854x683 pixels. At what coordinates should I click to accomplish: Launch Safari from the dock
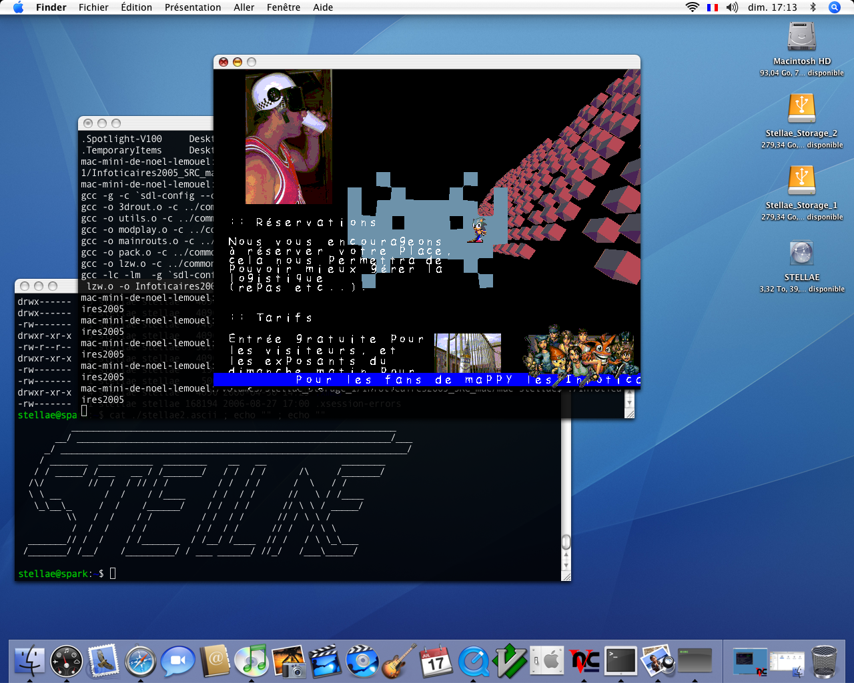(x=140, y=661)
